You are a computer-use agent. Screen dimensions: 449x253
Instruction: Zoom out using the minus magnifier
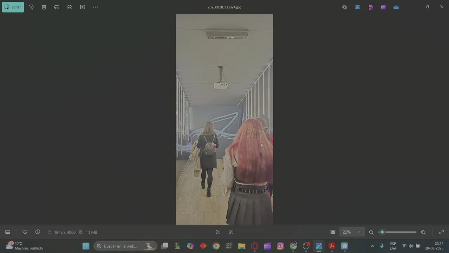point(371,232)
